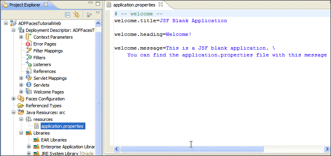The width and height of the screenshot is (331, 156).
Task: Click editor horizontal scroll left arrow
Action: [x=117, y=149]
